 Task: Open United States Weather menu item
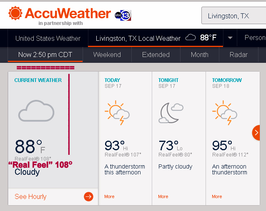click(48, 38)
